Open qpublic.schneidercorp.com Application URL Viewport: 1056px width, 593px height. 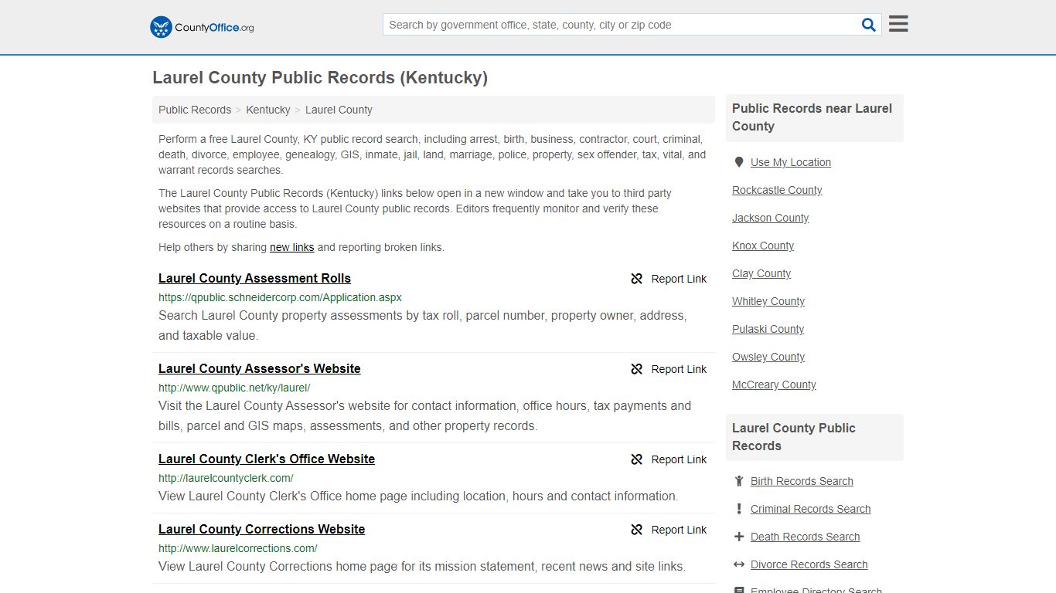click(280, 297)
